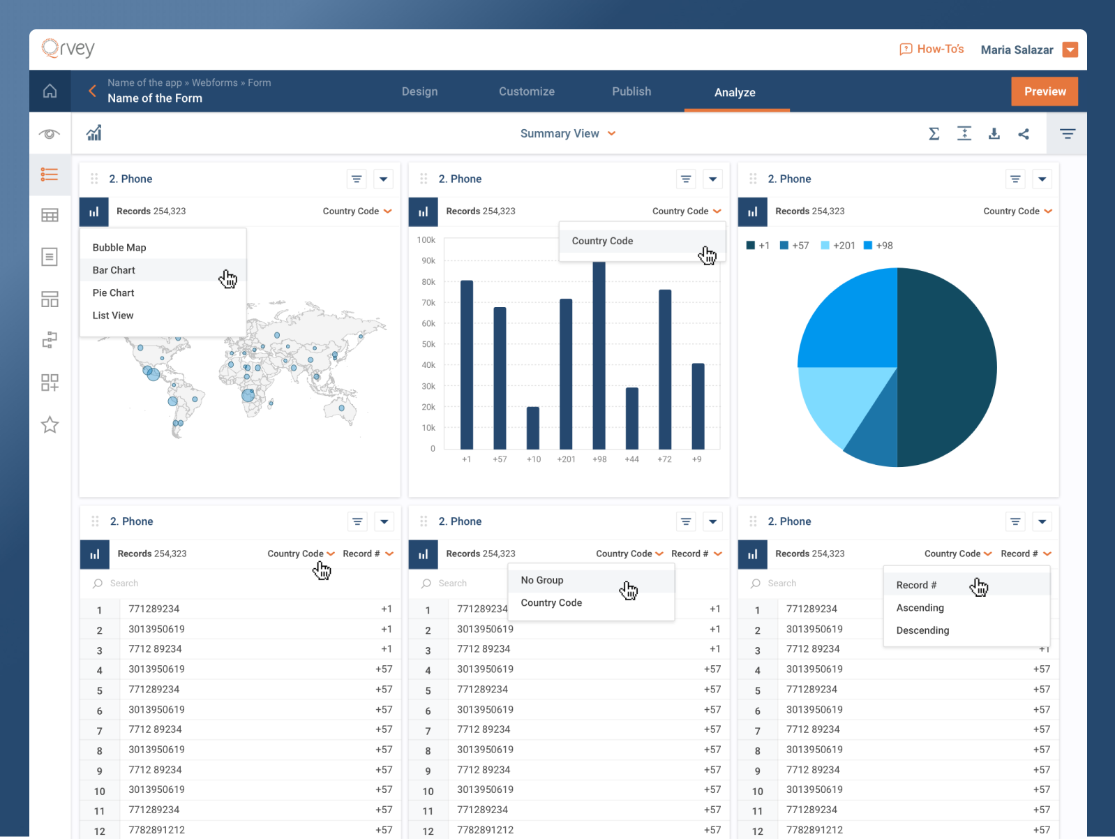
Task: Open favorites star icon in sidebar
Action: coord(50,424)
